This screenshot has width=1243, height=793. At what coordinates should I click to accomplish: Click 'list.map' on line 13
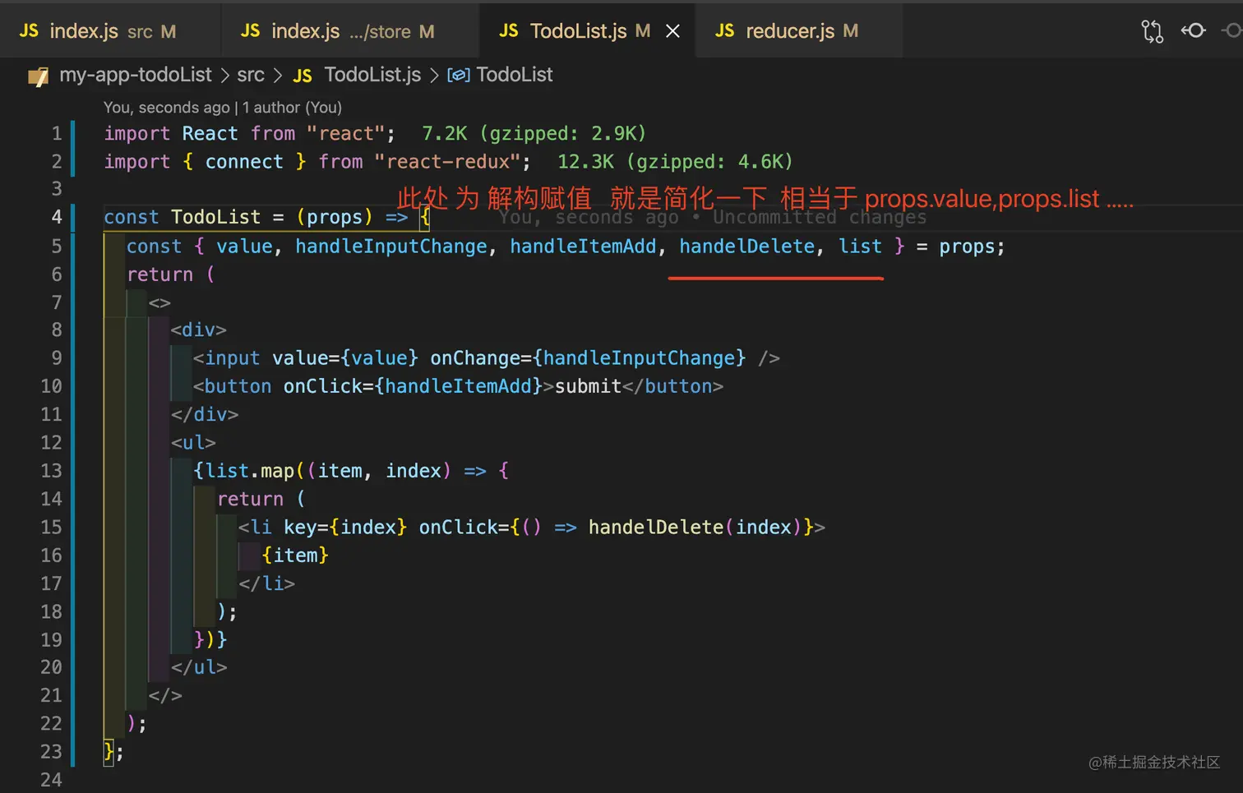[x=249, y=471]
